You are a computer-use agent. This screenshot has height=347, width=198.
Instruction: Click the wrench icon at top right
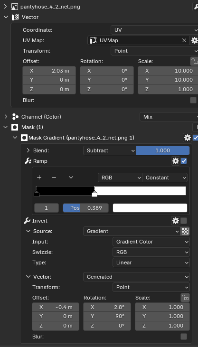[x=196, y=7]
